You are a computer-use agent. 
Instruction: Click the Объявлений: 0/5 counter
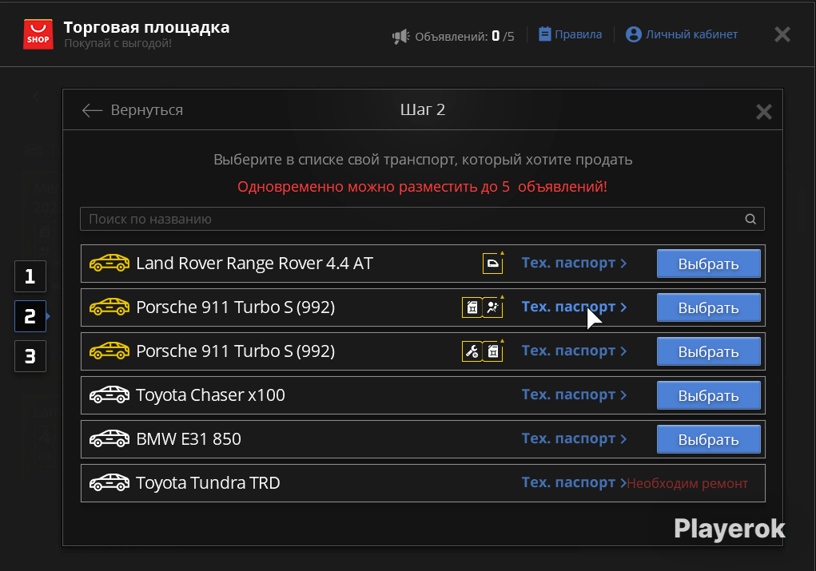click(464, 37)
